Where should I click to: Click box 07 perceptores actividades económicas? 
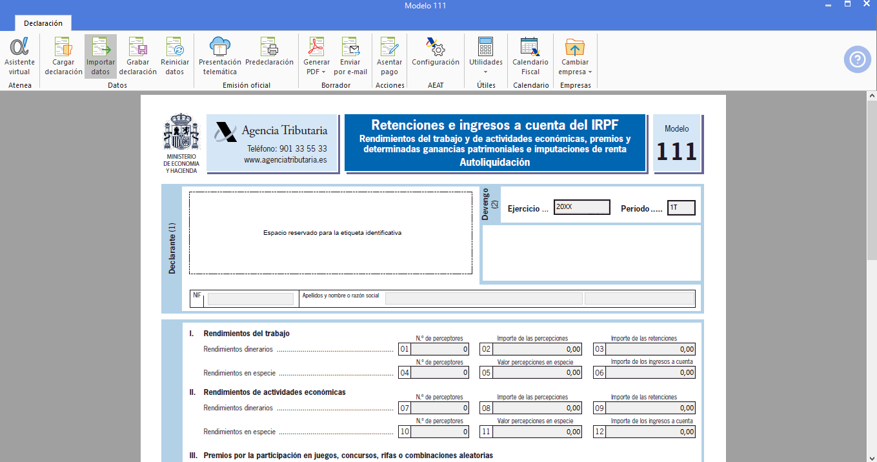point(440,408)
